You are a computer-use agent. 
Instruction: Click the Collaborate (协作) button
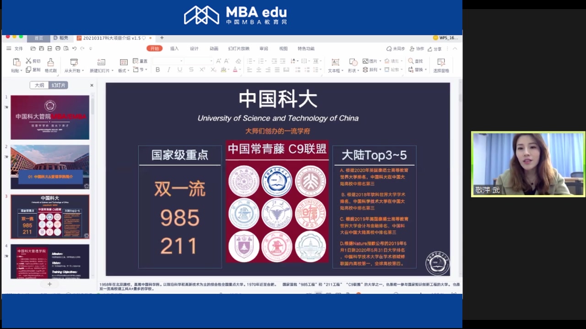click(x=417, y=48)
